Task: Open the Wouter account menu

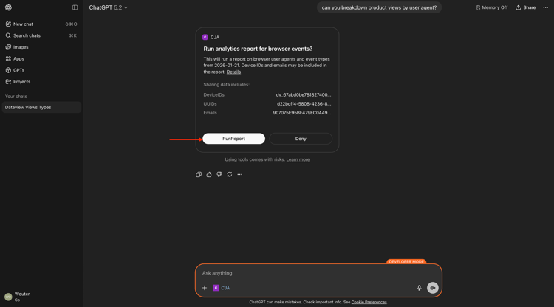Action: [41, 297]
